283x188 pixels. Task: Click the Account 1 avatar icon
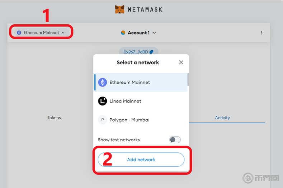123,33
